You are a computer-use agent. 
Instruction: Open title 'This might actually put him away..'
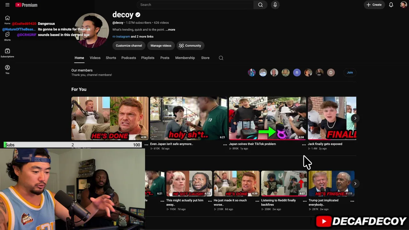[x=185, y=203]
